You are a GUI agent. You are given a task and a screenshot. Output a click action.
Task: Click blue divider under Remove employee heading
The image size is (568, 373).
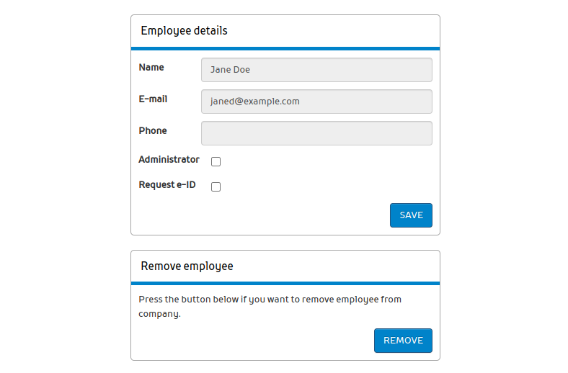coord(285,284)
